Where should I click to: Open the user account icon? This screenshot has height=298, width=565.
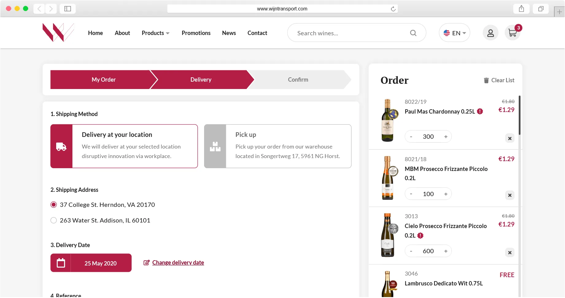pos(490,33)
